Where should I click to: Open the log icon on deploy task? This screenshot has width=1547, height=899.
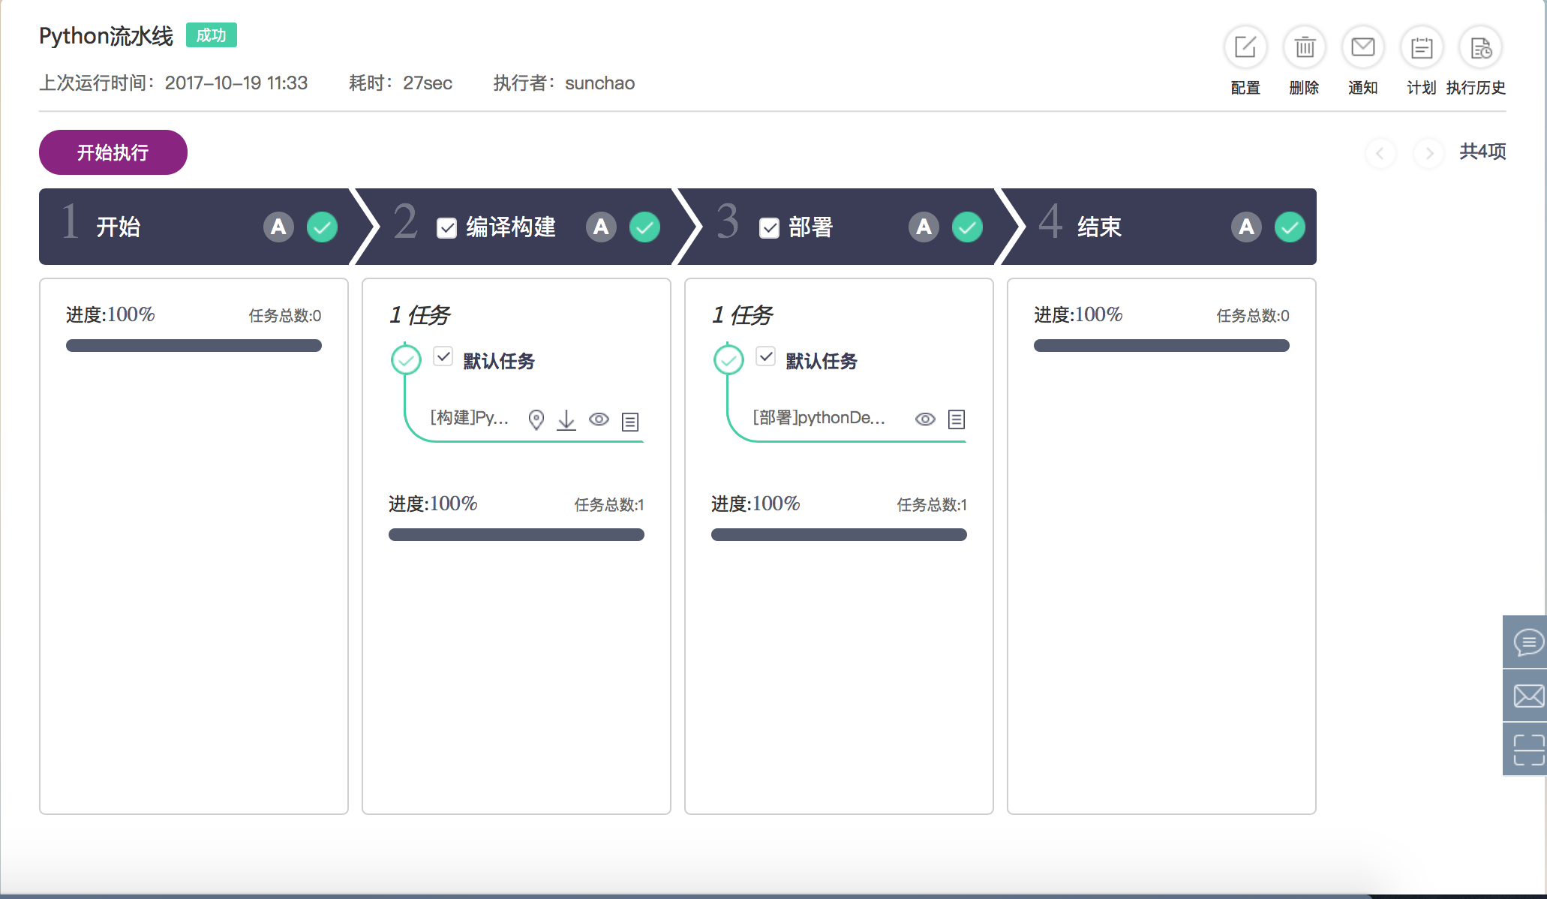pos(957,419)
